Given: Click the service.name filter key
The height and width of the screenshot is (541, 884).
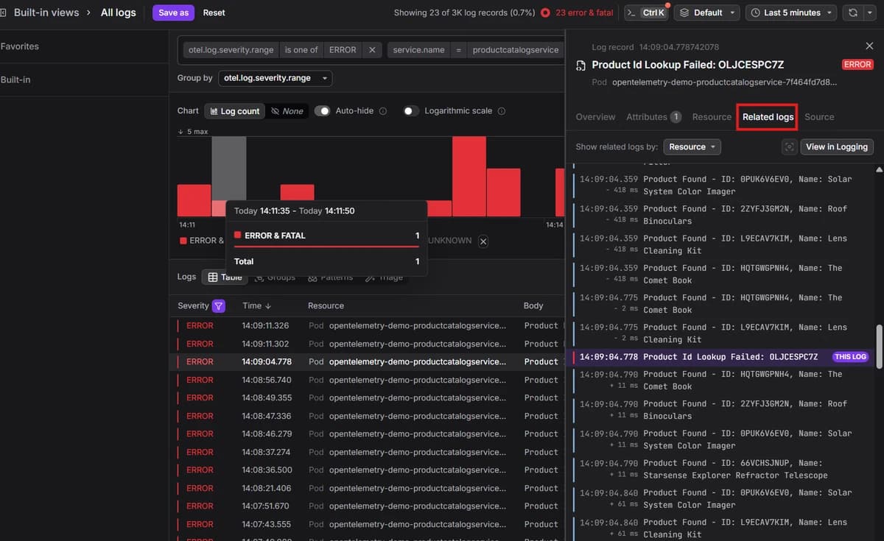Looking at the screenshot, I should click(418, 50).
